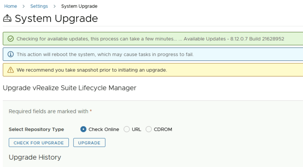The image size is (303, 167).
Task: Click Required fields are marked with text
Action: point(48,111)
